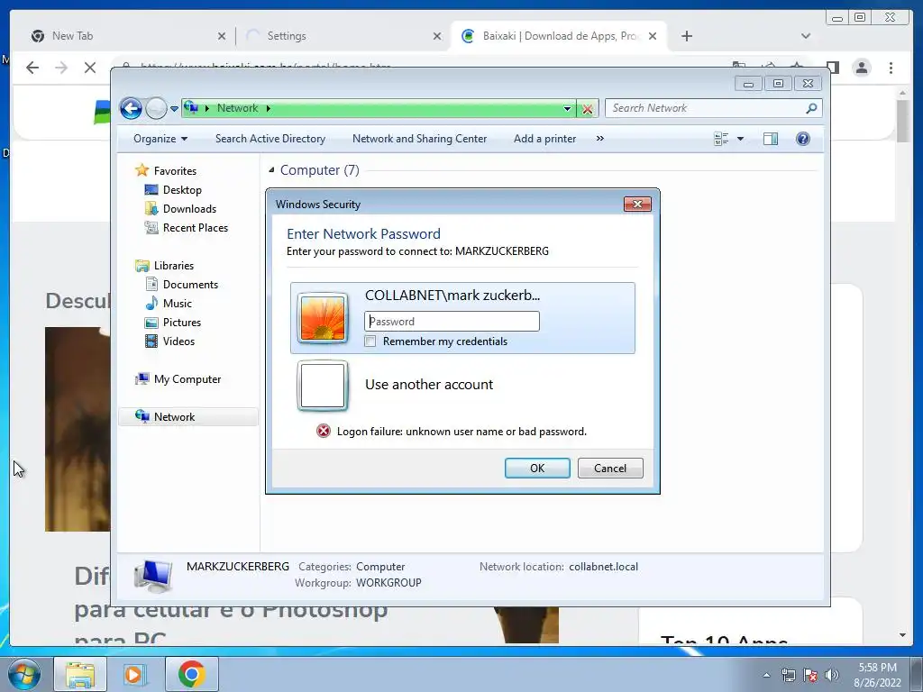Show more toolbar commands chevron

tap(599, 138)
